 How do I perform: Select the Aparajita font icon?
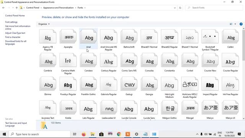click(x=68, y=37)
